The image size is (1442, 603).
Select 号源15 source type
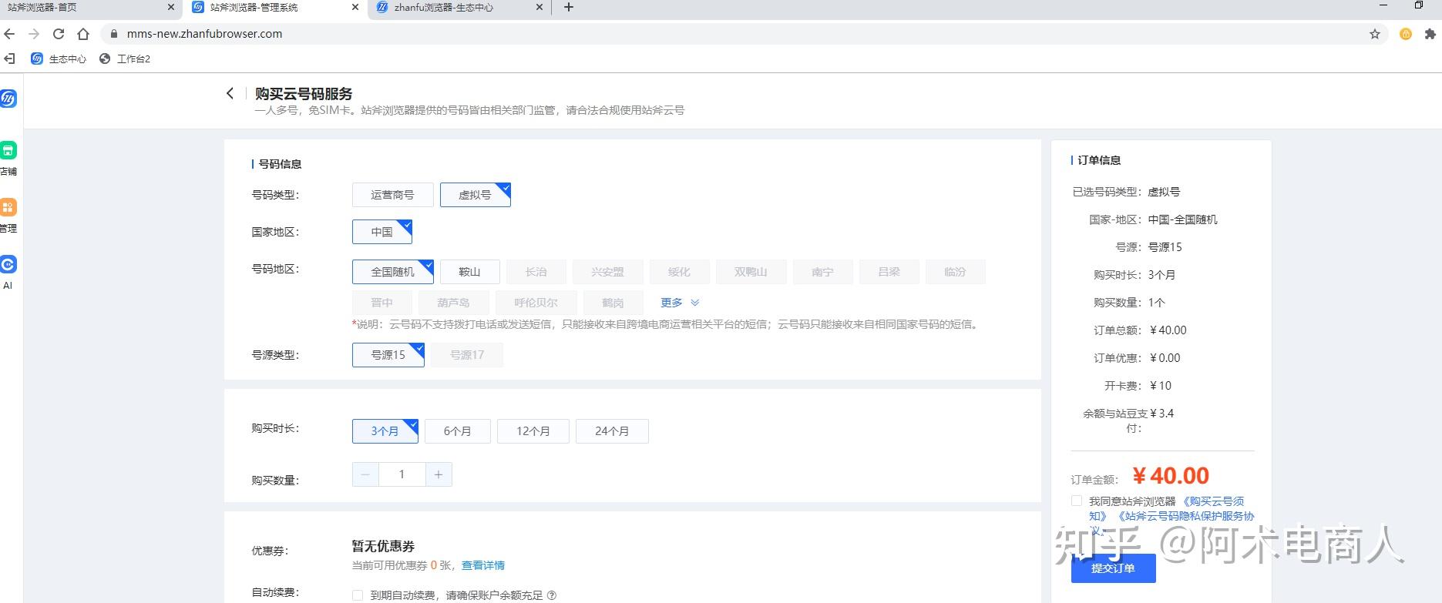(388, 355)
